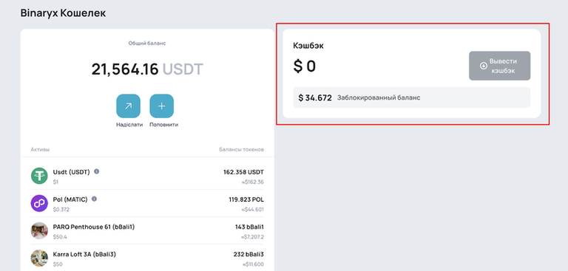Click the ≈$44.601 value under POL
The height and width of the screenshot is (271, 568).
click(252, 210)
